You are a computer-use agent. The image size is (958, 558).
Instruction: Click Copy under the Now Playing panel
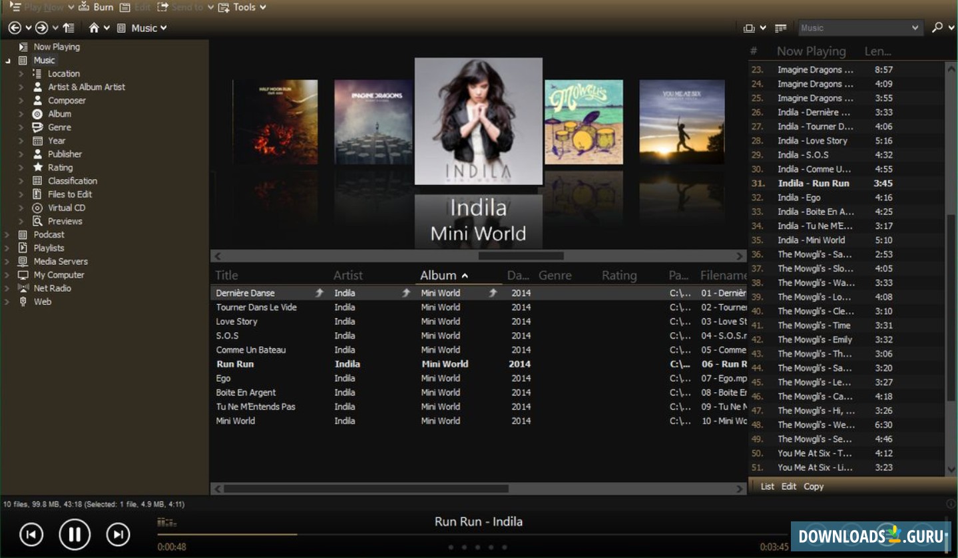pyautogui.click(x=814, y=487)
